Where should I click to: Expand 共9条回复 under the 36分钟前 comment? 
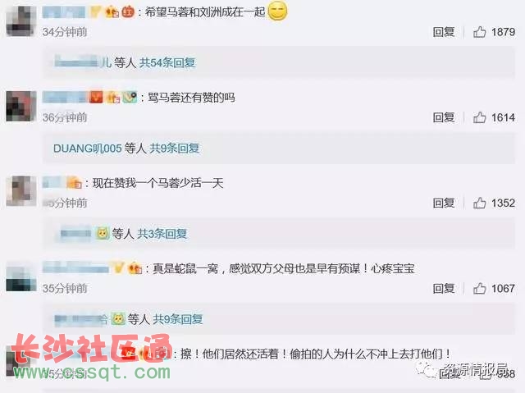[175, 148]
